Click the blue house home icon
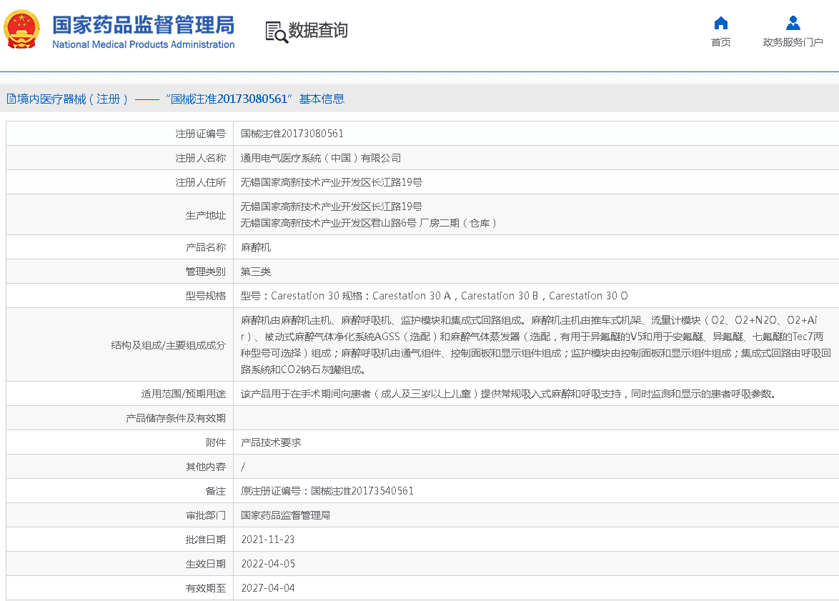Image resolution: width=839 pixels, height=601 pixels. [x=720, y=23]
